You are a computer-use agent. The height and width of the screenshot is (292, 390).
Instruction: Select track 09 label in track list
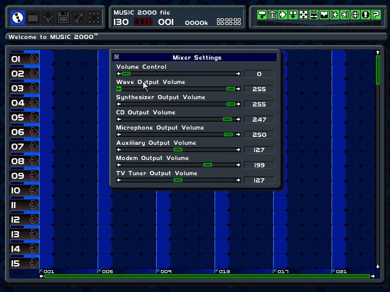click(18, 176)
